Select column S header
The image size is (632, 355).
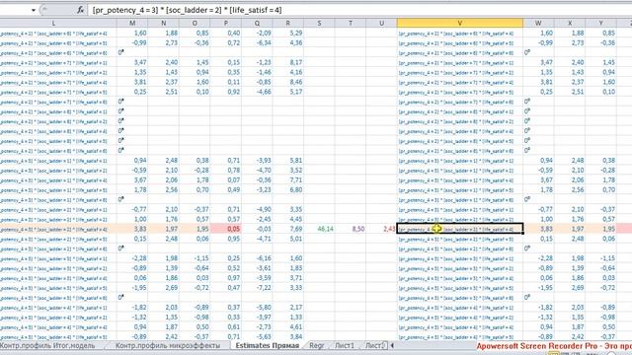[319, 24]
